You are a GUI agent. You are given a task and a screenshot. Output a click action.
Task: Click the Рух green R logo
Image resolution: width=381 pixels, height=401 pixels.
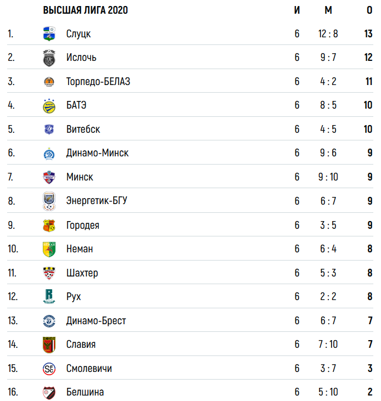point(49,296)
